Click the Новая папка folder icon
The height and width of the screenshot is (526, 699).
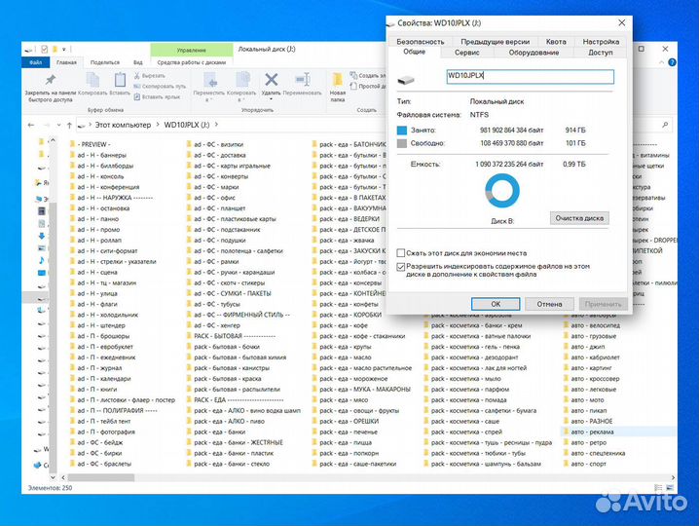(338, 80)
